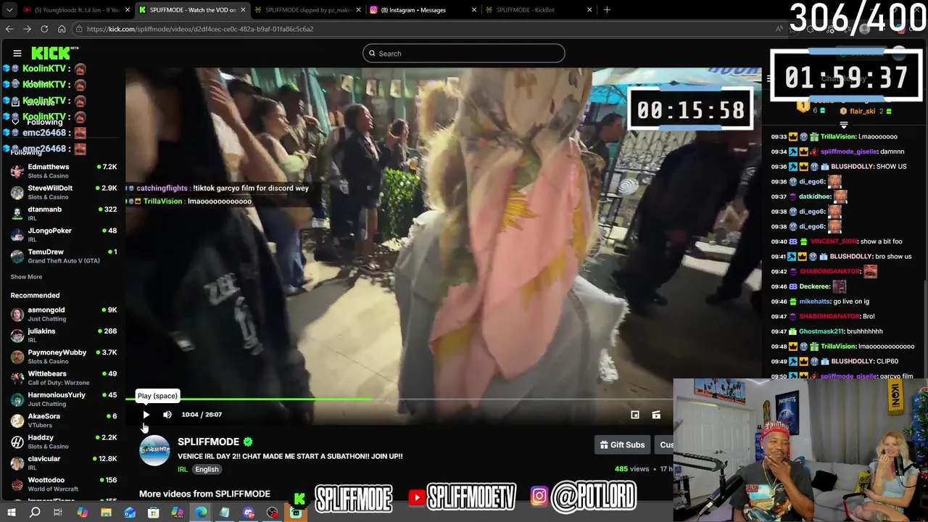Open Haddzy recommended channel
The image size is (928, 522).
64,442
